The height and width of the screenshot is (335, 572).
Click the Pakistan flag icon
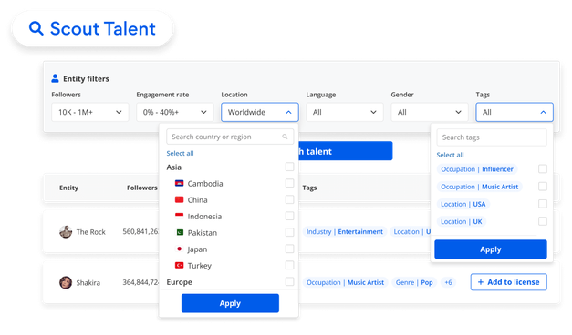coord(180,232)
